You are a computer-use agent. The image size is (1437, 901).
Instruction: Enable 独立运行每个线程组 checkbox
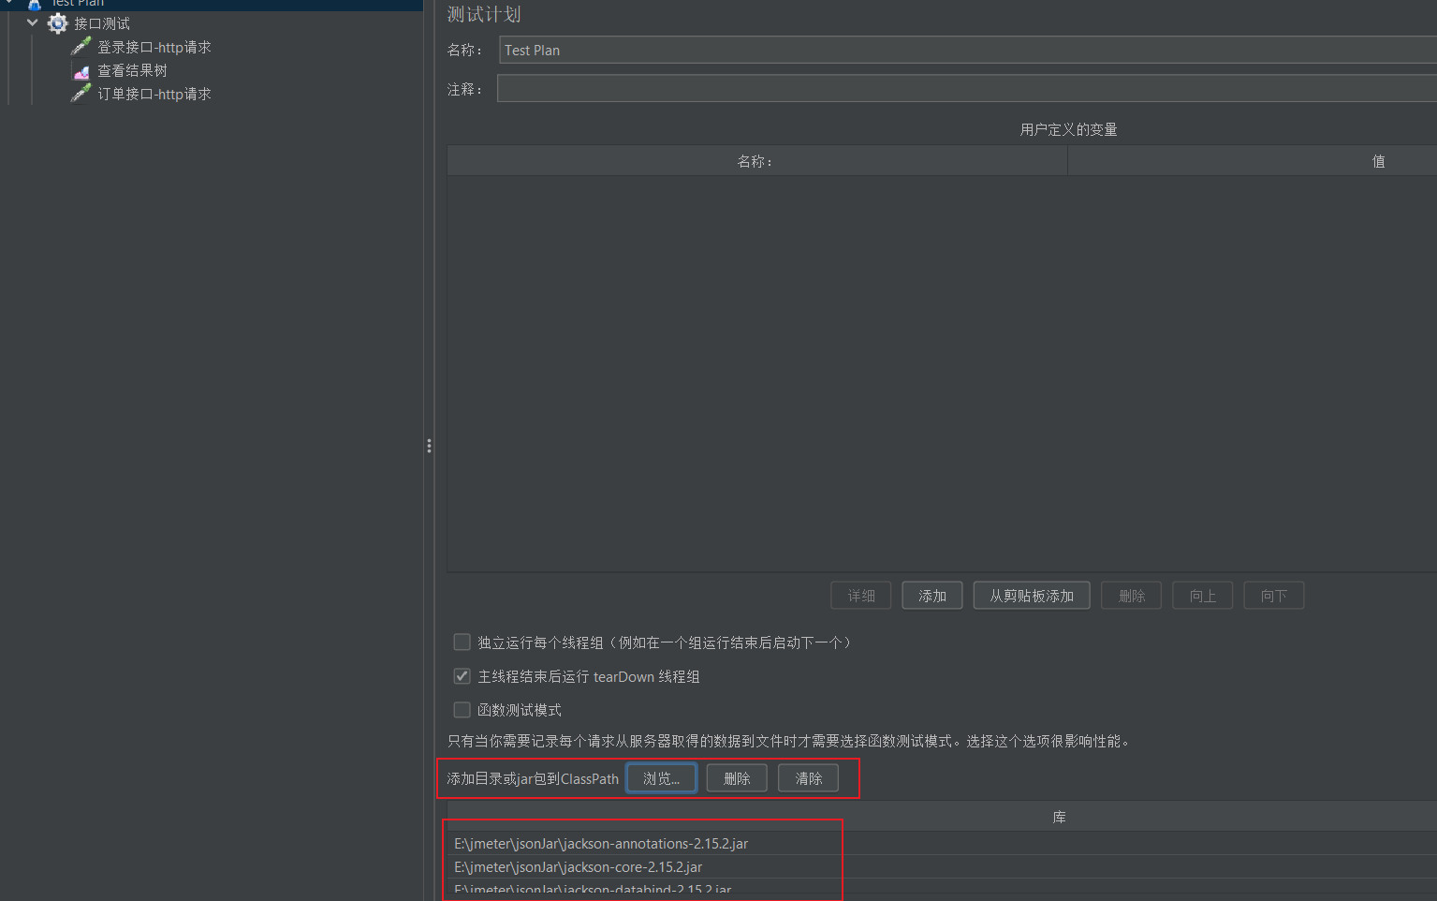click(462, 643)
